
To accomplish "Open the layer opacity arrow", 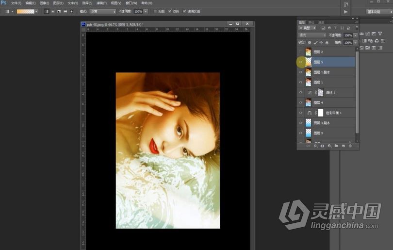I will pos(356,35).
